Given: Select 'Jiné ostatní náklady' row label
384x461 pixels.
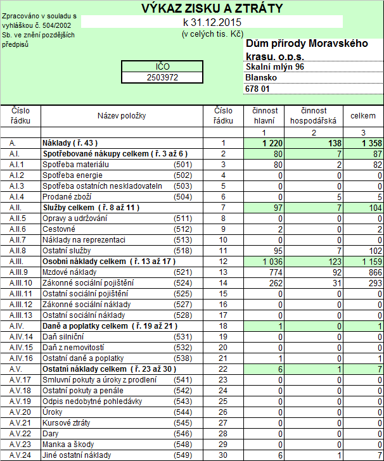Looking at the screenshot, I should pos(77,456).
